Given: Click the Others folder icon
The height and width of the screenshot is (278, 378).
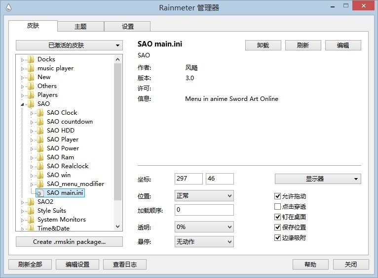Looking at the screenshot, I should point(31,86).
